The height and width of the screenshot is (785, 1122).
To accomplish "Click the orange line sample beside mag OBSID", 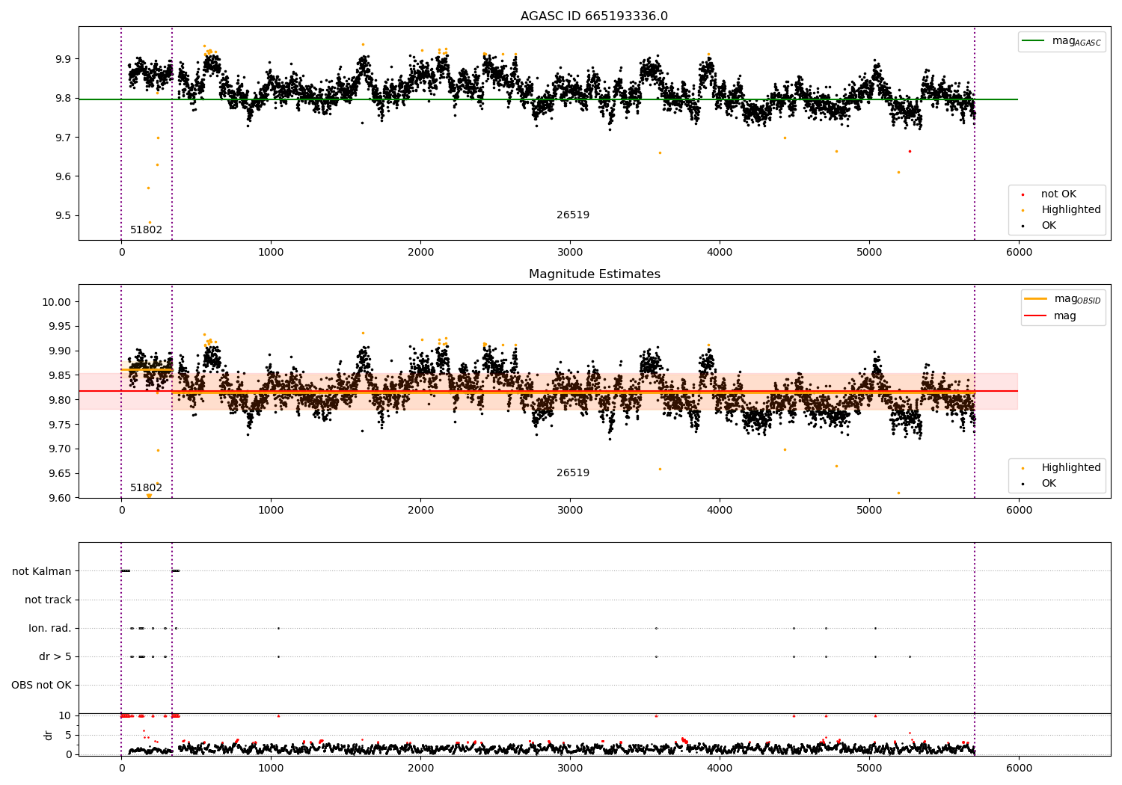I will click(1035, 299).
